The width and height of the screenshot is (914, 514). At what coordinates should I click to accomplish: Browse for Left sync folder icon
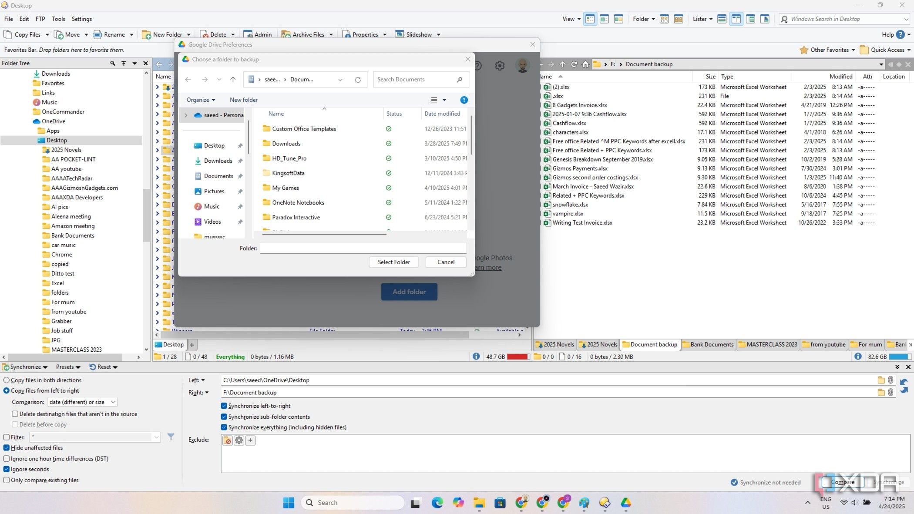click(881, 380)
